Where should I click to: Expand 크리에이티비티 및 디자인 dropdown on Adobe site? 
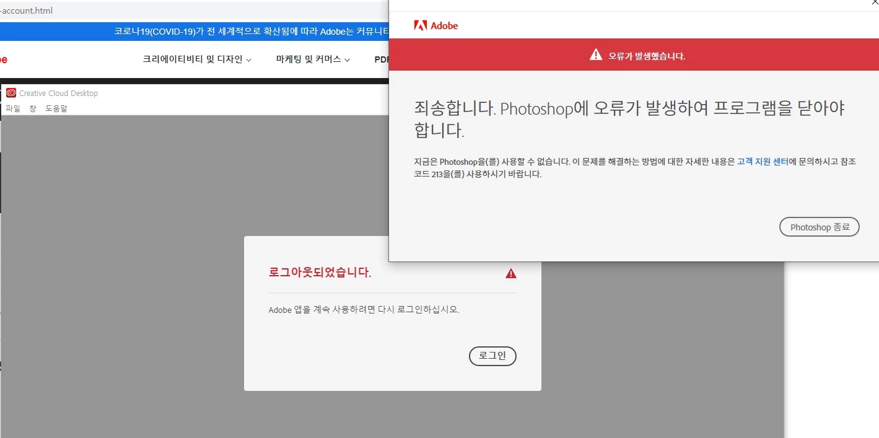[197, 59]
